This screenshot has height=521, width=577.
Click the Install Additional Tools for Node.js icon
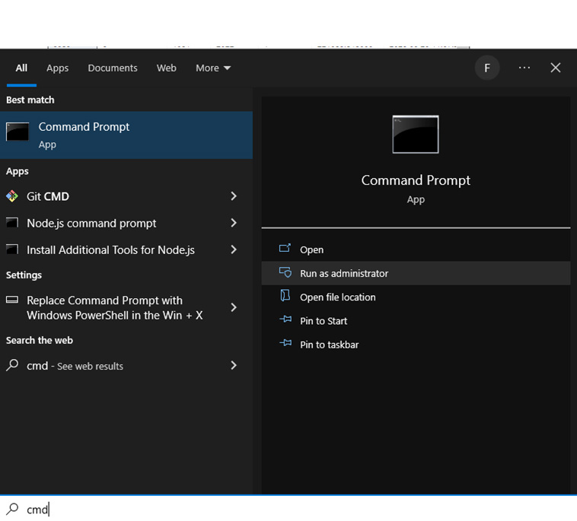(11, 249)
